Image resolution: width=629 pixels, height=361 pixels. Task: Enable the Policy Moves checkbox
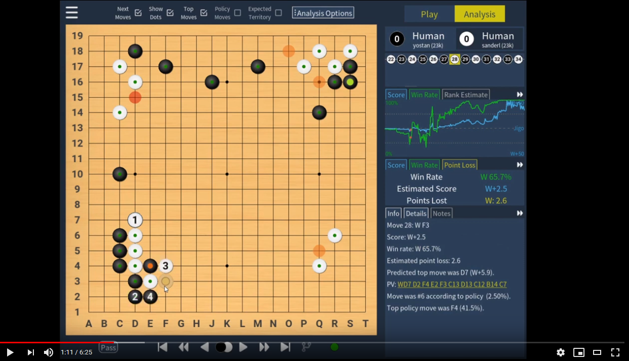238,13
